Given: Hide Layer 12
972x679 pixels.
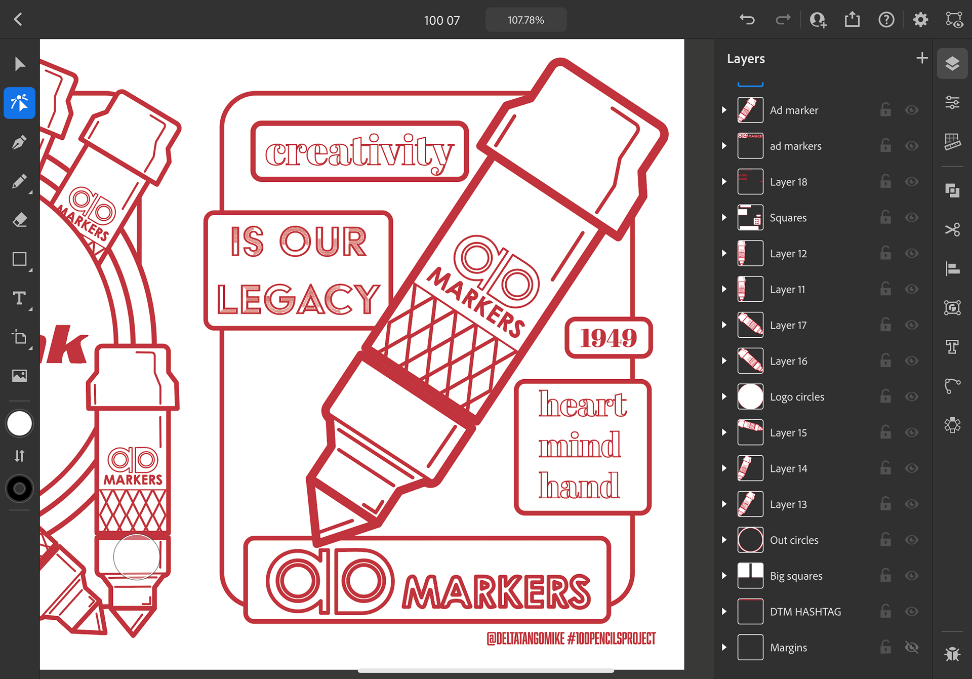Looking at the screenshot, I should click(x=912, y=253).
